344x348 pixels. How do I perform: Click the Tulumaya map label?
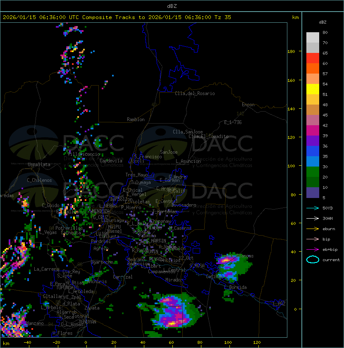point(141,182)
